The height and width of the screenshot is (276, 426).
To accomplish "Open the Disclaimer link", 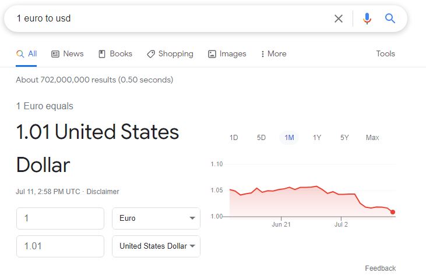I will click(x=103, y=191).
